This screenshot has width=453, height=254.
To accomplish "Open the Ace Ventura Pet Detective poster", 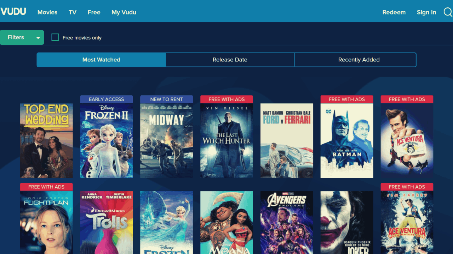I will tap(407, 141).
